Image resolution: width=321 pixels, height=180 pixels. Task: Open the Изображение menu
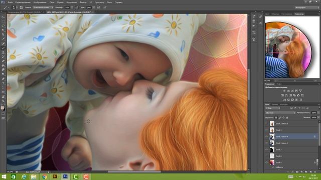(40, 2)
